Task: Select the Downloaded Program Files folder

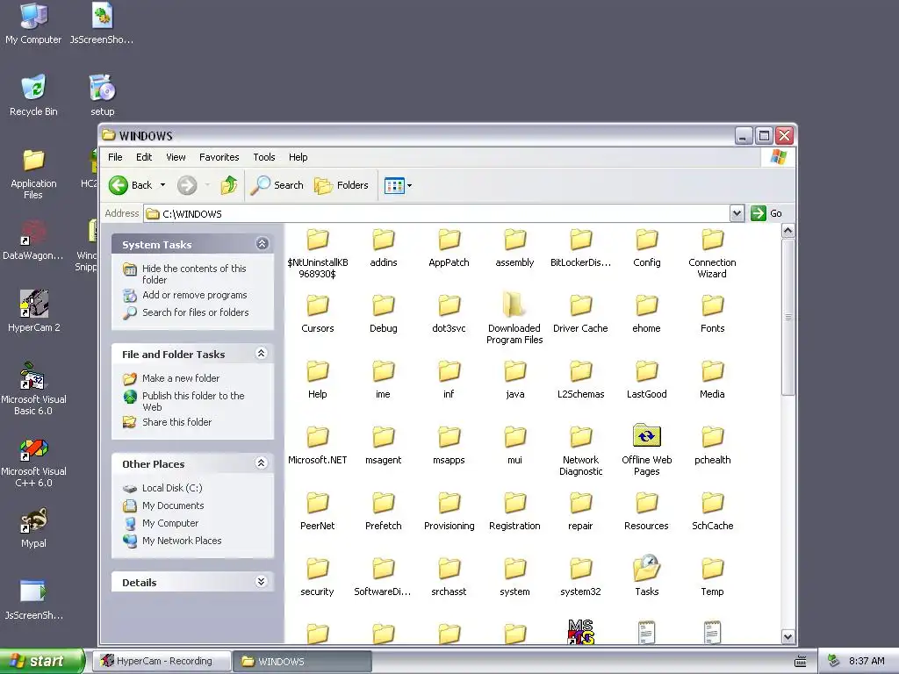Action: click(514, 317)
